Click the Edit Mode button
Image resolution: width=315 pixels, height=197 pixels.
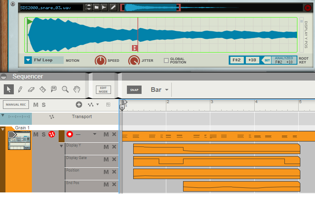click(x=103, y=90)
